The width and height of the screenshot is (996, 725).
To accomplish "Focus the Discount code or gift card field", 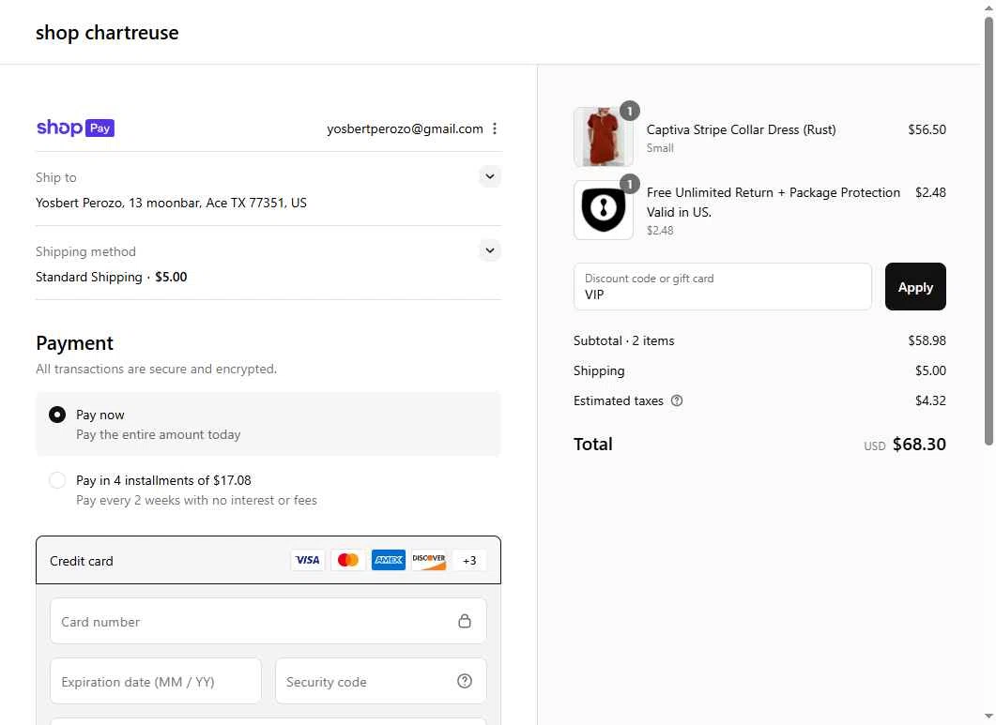I will pos(722,287).
